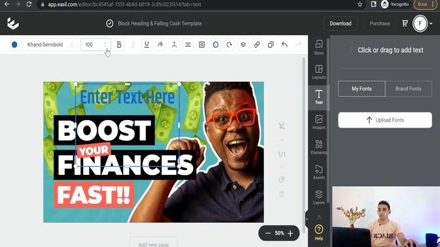Open the opacity/effects circle icon
Viewport: 440px width, 247px height.
point(215,45)
